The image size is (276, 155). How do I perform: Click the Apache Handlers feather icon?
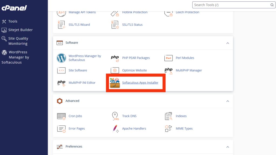pyautogui.click(x=115, y=129)
